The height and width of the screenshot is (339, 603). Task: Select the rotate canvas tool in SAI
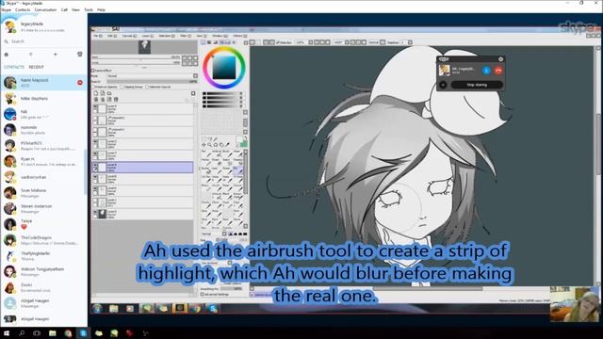215,145
